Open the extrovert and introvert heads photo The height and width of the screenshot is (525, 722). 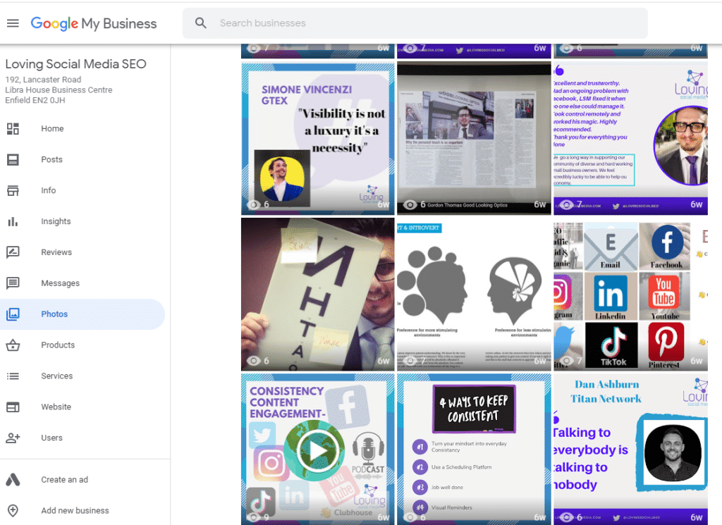pyautogui.click(x=474, y=295)
